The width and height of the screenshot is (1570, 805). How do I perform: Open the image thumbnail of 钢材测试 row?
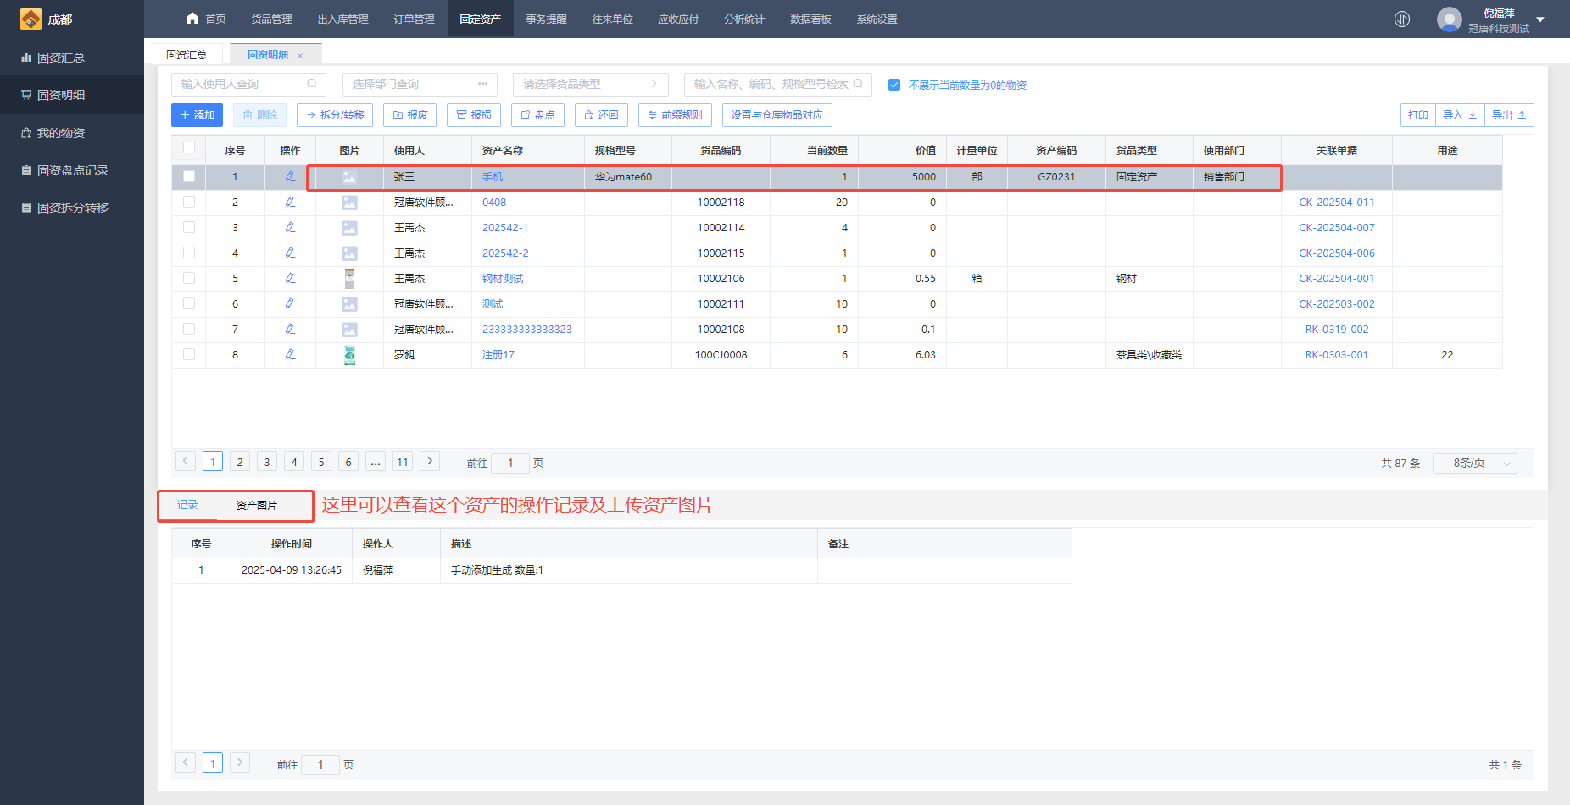[x=349, y=278]
